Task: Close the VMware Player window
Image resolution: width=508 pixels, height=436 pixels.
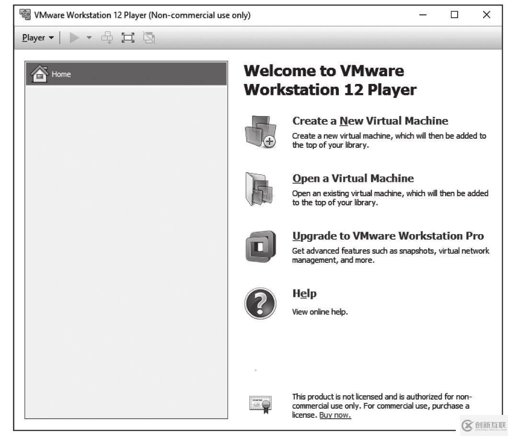Action: point(486,15)
